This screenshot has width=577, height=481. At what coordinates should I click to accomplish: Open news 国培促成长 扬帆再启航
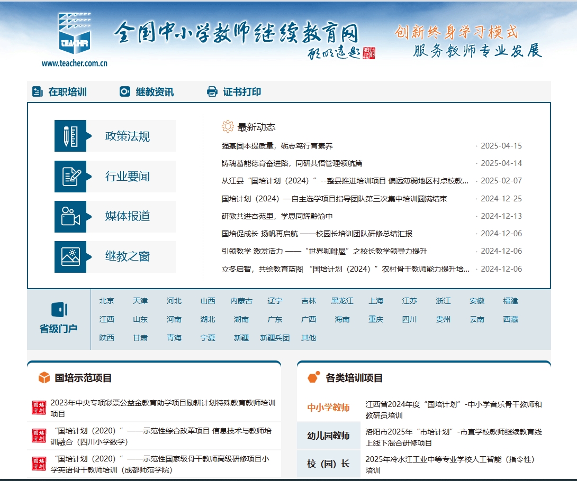317,234
